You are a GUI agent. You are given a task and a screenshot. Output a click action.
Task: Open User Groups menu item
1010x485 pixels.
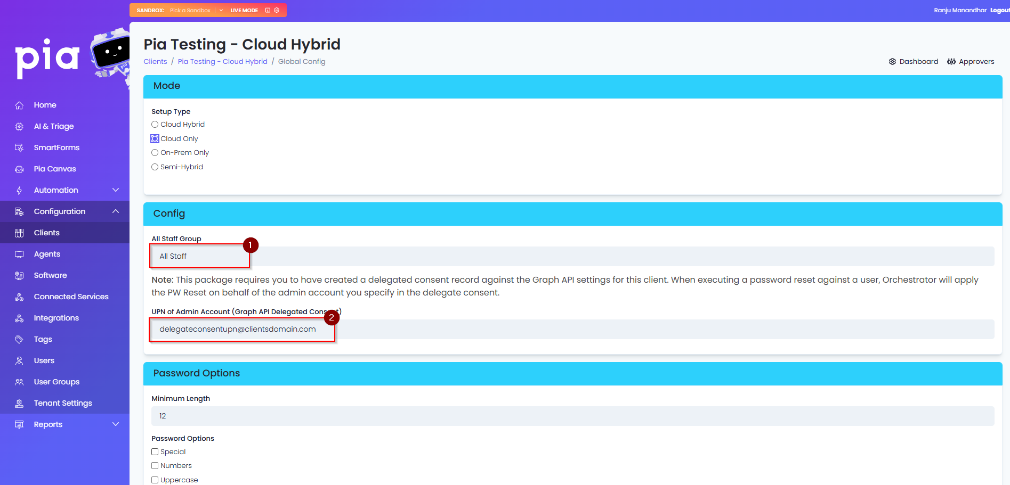tap(64, 382)
